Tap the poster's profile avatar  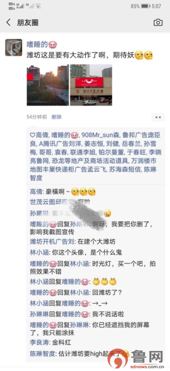[x=14, y=48]
